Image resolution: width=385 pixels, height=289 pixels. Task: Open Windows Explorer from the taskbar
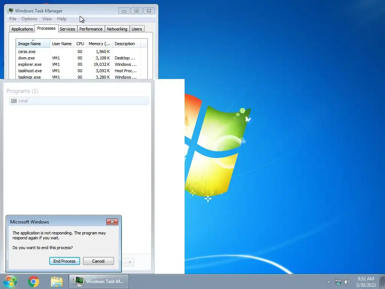click(x=57, y=281)
